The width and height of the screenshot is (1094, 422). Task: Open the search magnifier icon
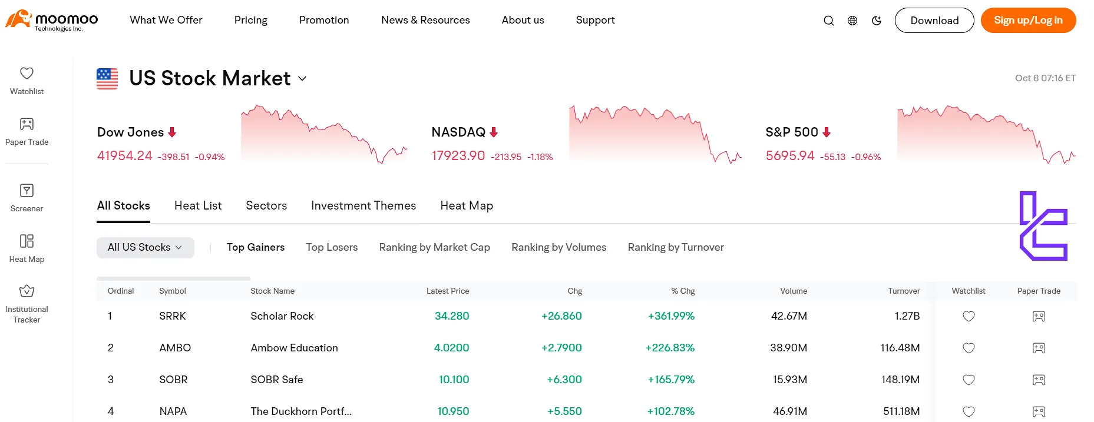828,21
